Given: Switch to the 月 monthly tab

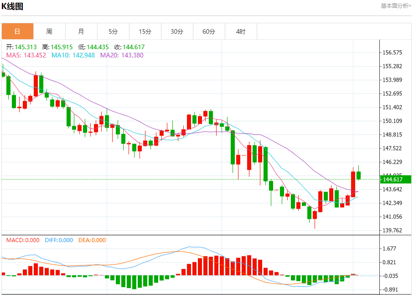Looking at the screenshot, I should (81, 31).
